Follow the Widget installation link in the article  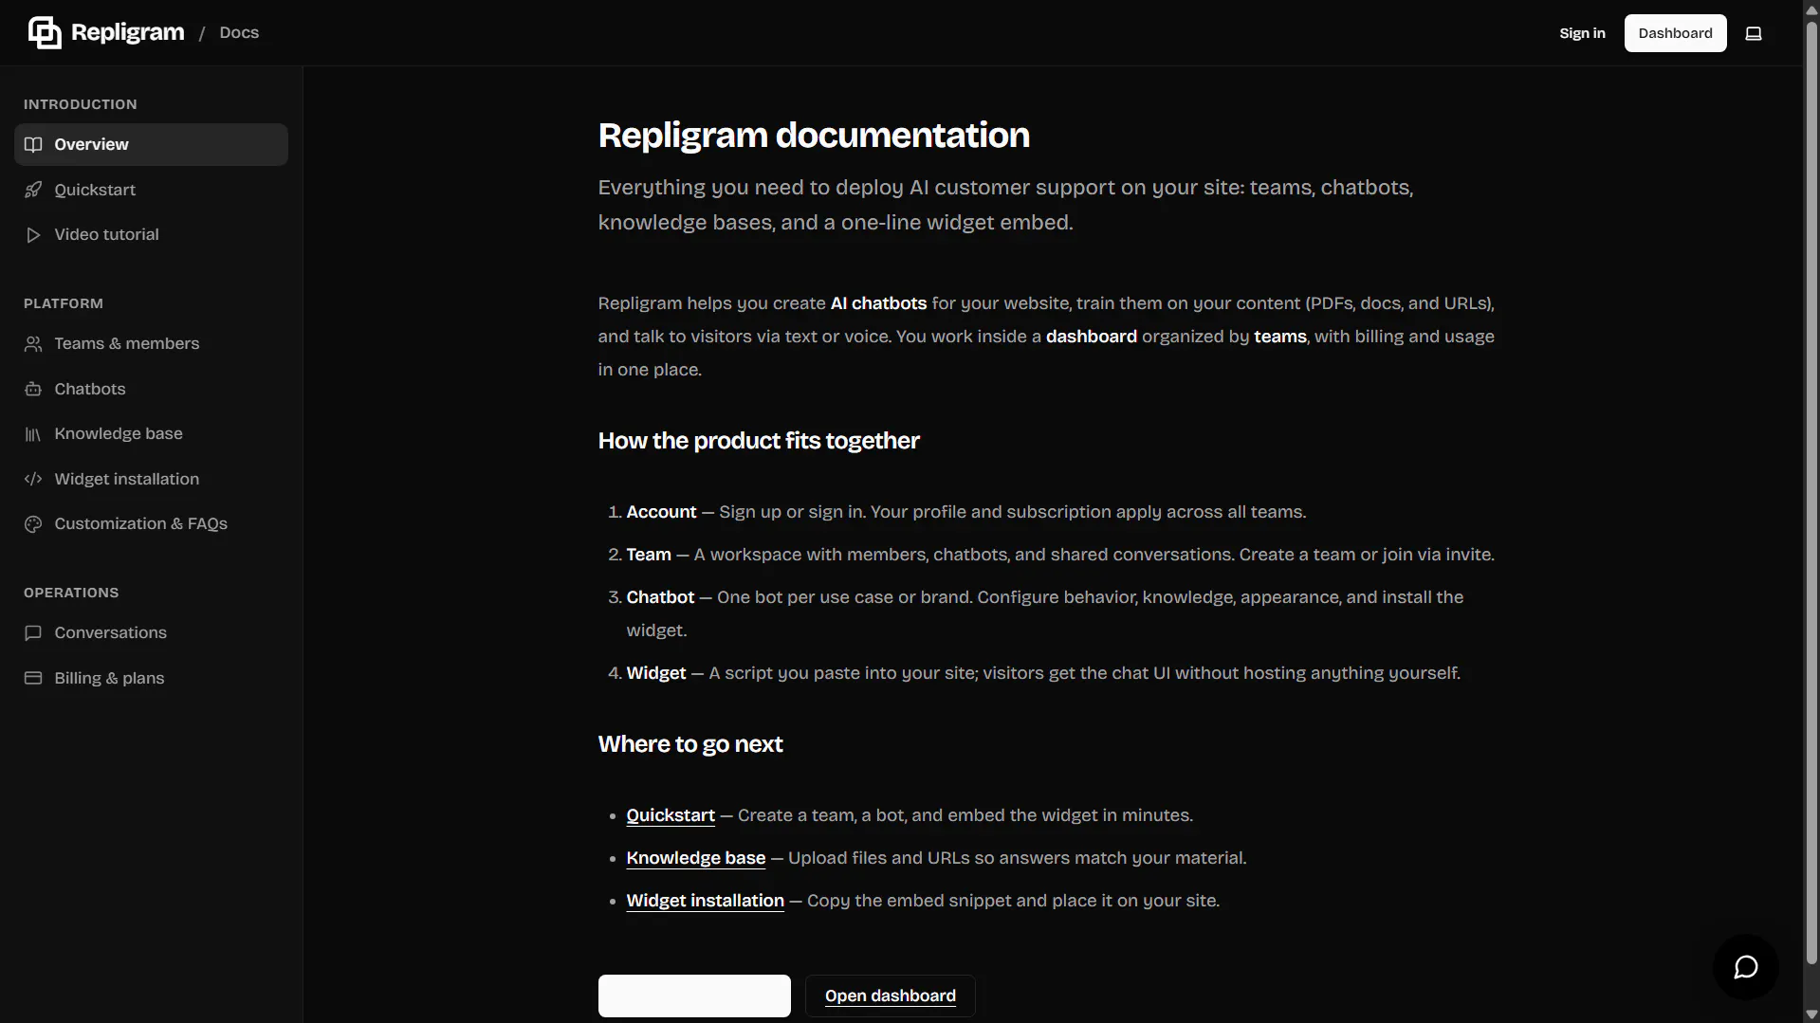click(705, 901)
